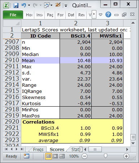This screenshot has height=163, width=139.
Task: Click the Excel application icon
Action: (x=6, y=5)
